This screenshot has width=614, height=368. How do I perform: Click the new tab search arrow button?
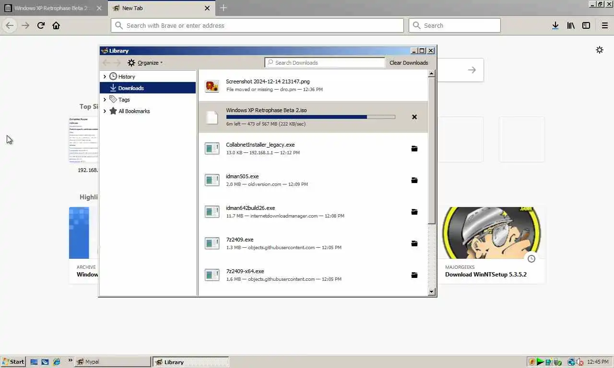[x=472, y=70]
